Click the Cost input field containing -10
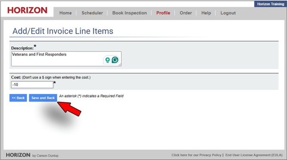Image resolution: width=288 pixels, height=160 pixels. click(32, 85)
